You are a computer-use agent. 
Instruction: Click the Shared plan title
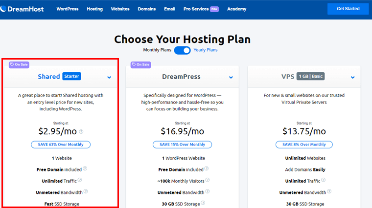(x=49, y=77)
